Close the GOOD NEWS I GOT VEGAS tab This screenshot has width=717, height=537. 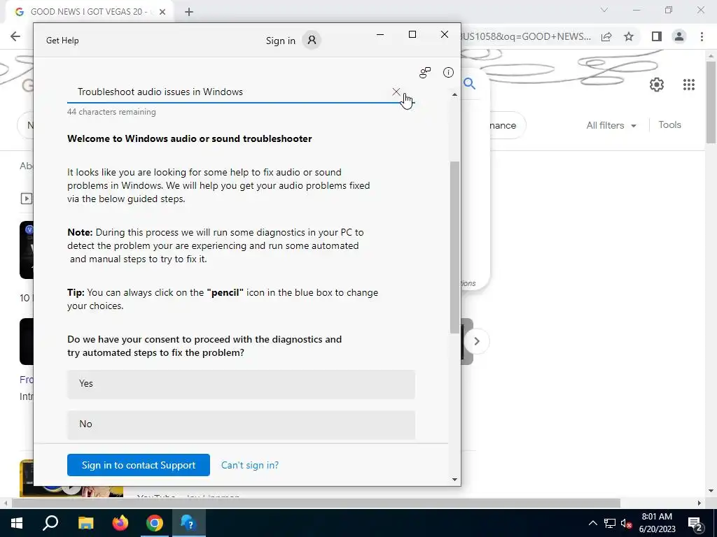point(162,13)
